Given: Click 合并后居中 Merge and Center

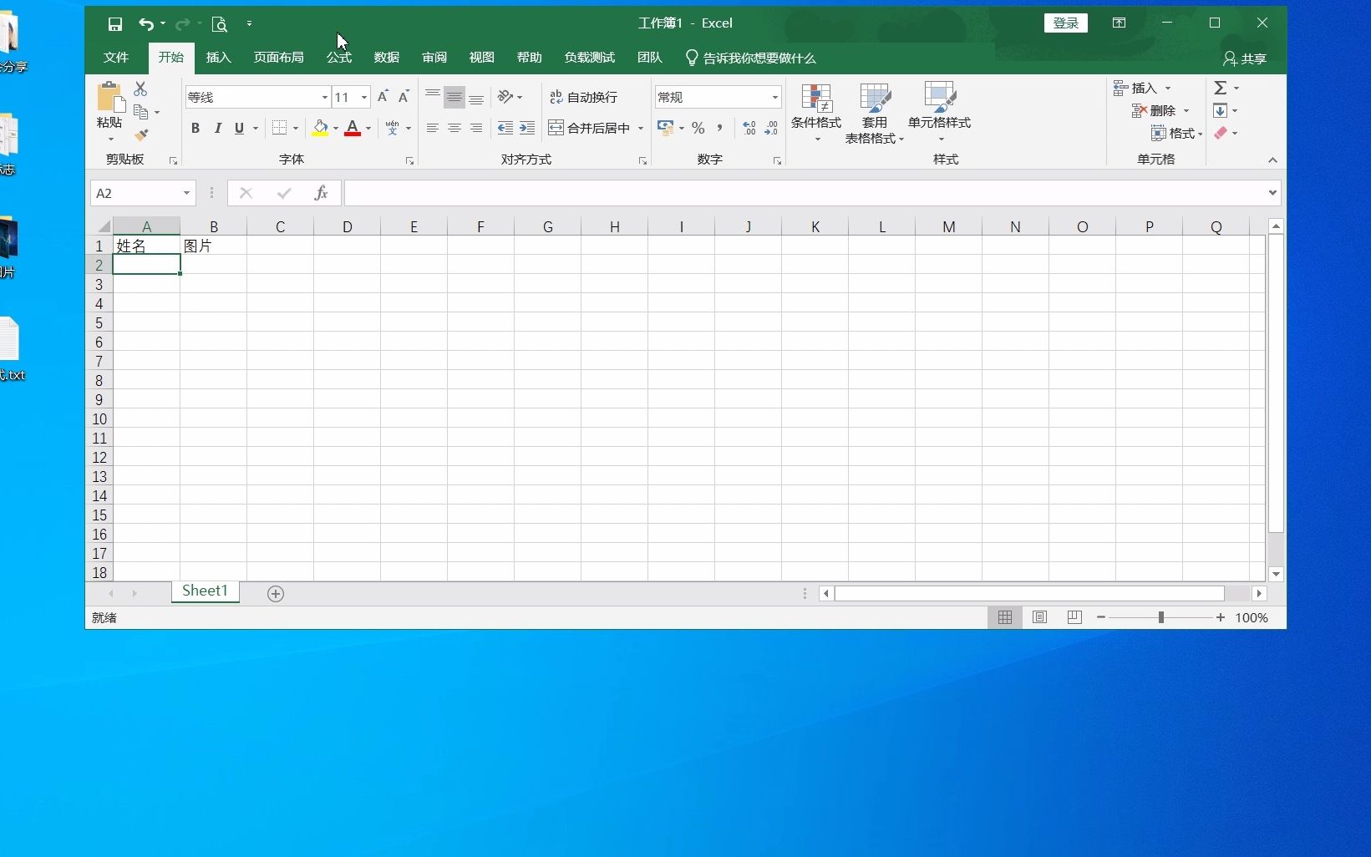Looking at the screenshot, I should (x=590, y=128).
